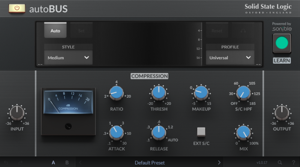Click the Reset button
Screen dimensions: 300x167
217,31
